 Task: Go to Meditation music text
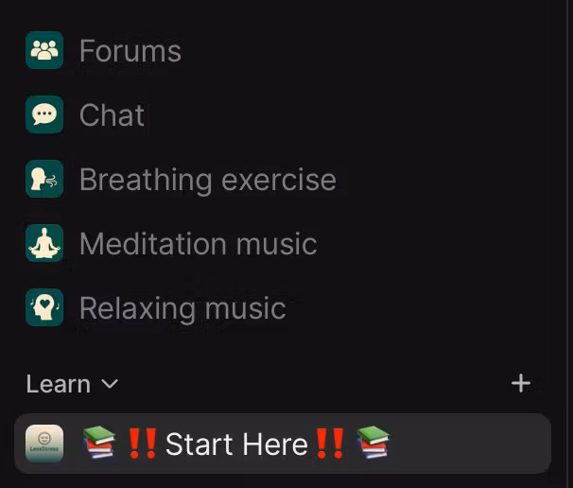(199, 244)
